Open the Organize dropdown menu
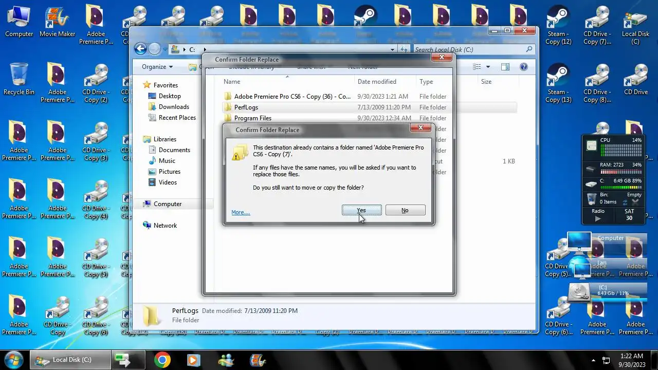The image size is (658, 370). pos(157,67)
